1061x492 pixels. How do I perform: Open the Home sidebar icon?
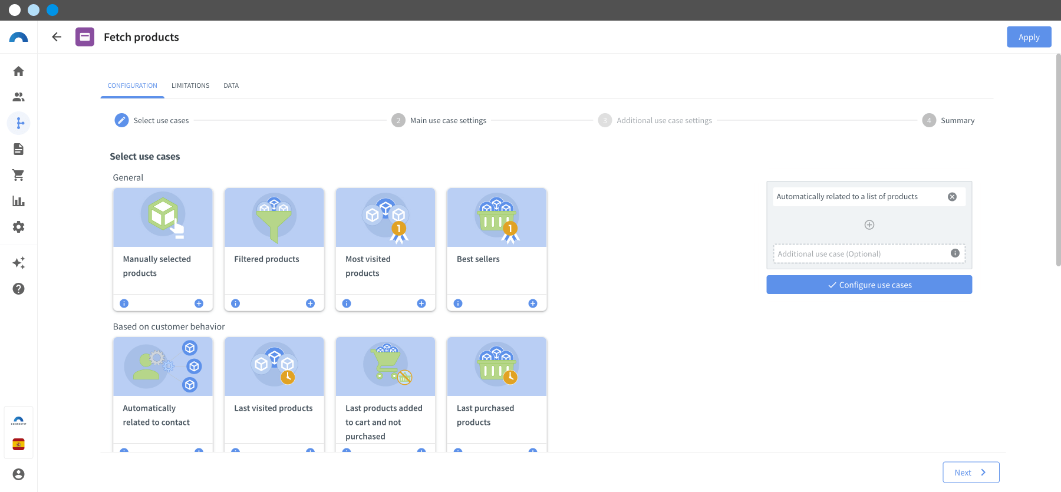[19, 71]
